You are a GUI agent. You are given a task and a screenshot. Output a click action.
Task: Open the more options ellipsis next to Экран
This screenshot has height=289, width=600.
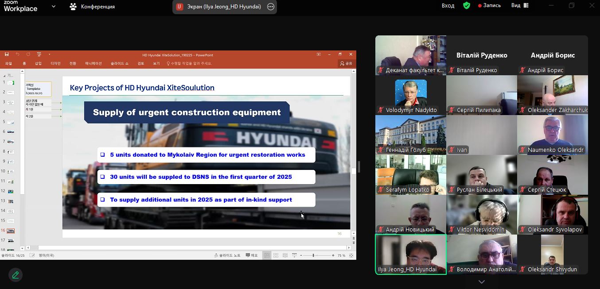pos(271,7)
